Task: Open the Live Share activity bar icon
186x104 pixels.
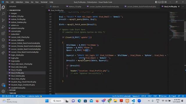Action: [3, 53]
